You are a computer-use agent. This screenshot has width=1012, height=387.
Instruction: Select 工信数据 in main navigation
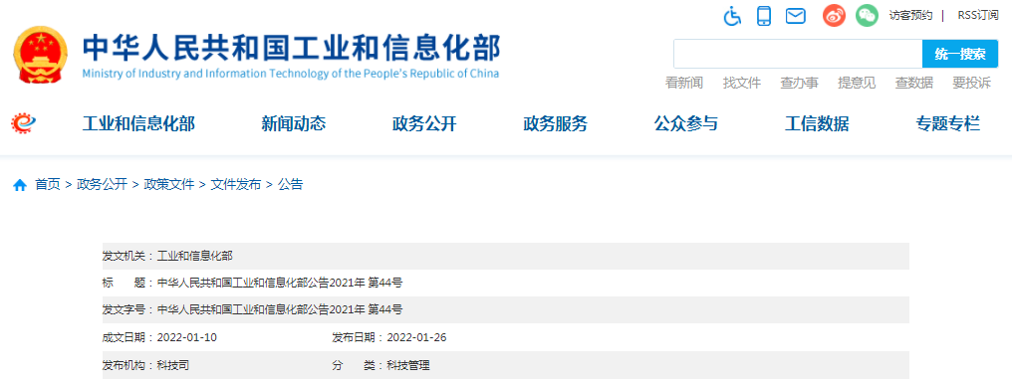click(x=817, y=123)
